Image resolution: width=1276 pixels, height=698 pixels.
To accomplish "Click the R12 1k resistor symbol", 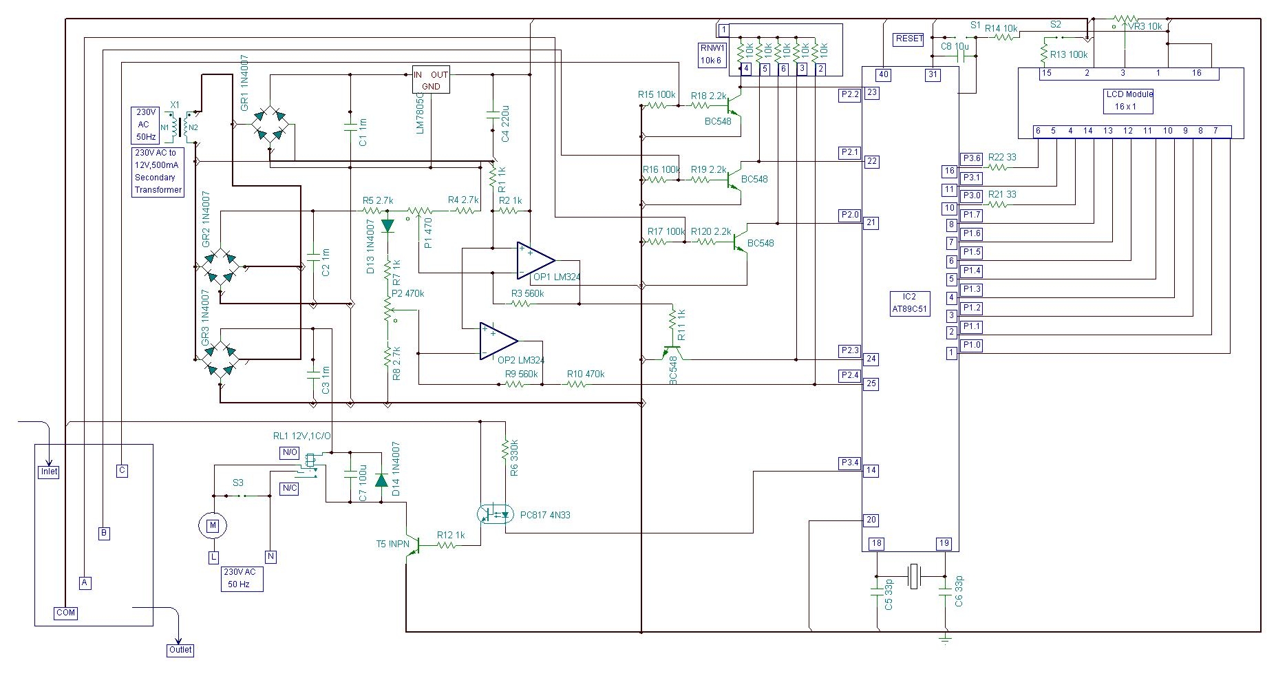I will click(x=446, y=545).
